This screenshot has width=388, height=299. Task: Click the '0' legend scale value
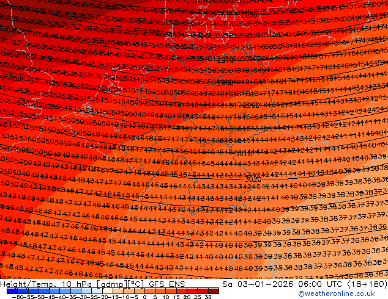(x=144, y=297)
